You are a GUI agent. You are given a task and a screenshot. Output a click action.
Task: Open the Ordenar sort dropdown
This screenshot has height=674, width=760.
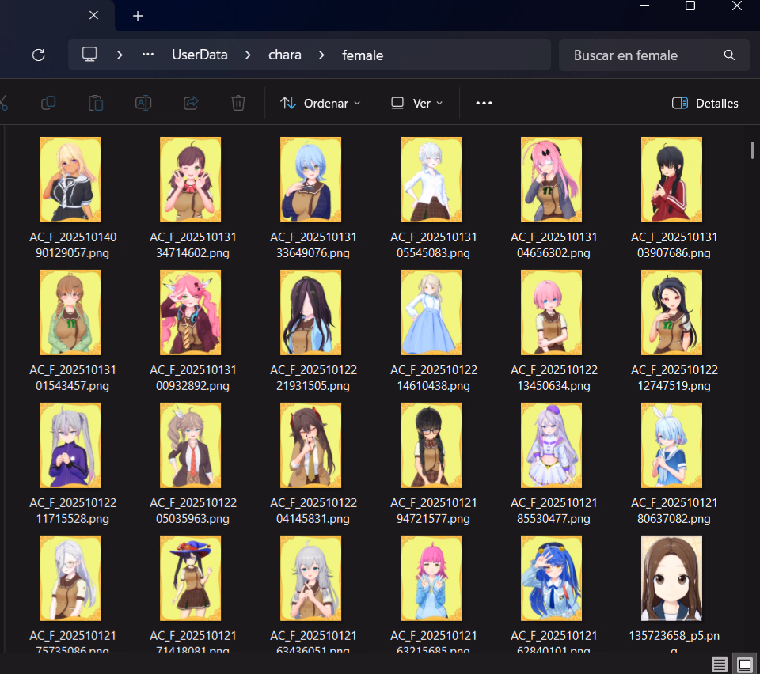pos(321,103)
